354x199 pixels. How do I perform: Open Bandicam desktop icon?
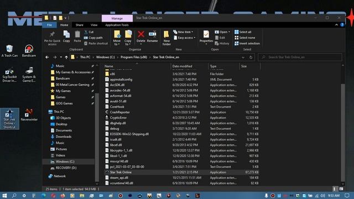point(29,51)
